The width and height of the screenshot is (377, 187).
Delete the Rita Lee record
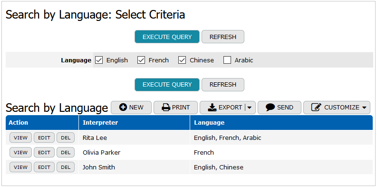(x=66, y=138)
